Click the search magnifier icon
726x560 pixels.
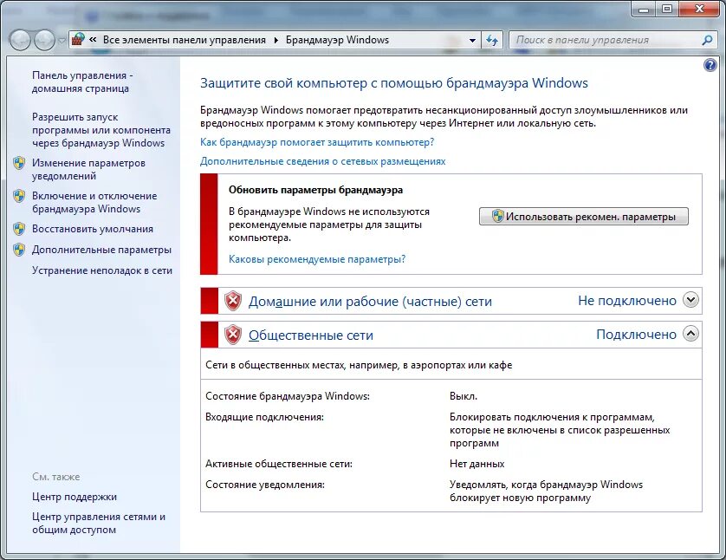[x=707, y=40]
